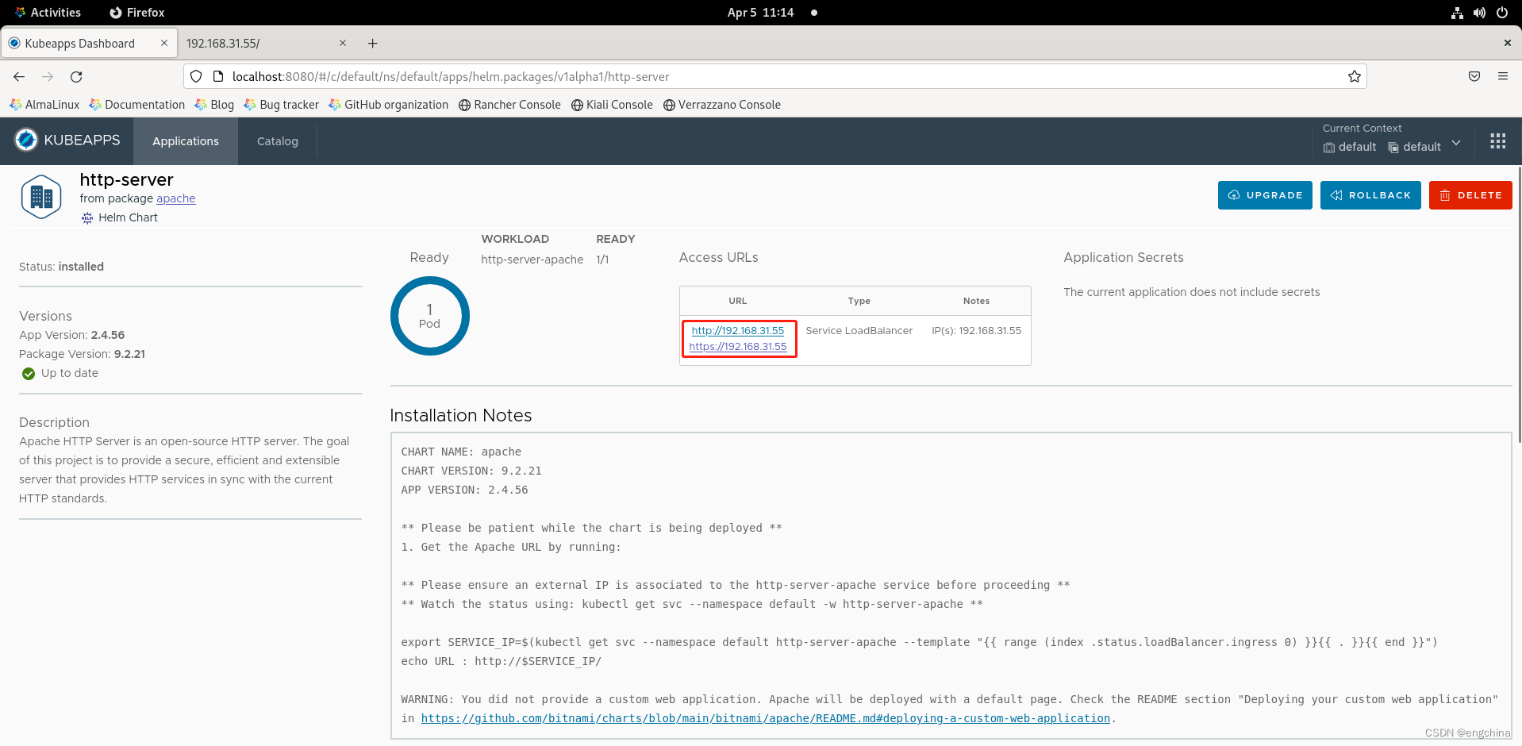1522x746 pixels.
Task: Open a new browser tab
Action: [x=372, y=44]
